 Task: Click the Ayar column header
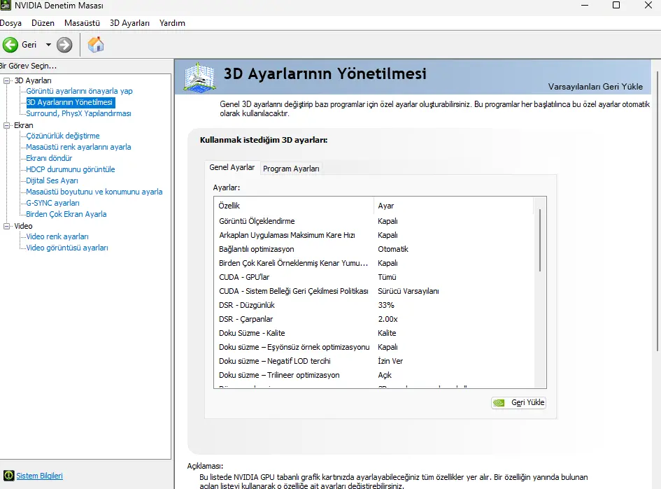[453, 206]
